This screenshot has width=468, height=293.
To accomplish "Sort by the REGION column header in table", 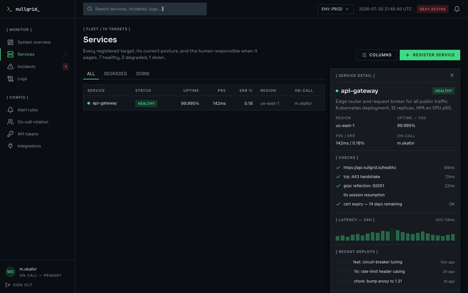I will pos(268,91).
